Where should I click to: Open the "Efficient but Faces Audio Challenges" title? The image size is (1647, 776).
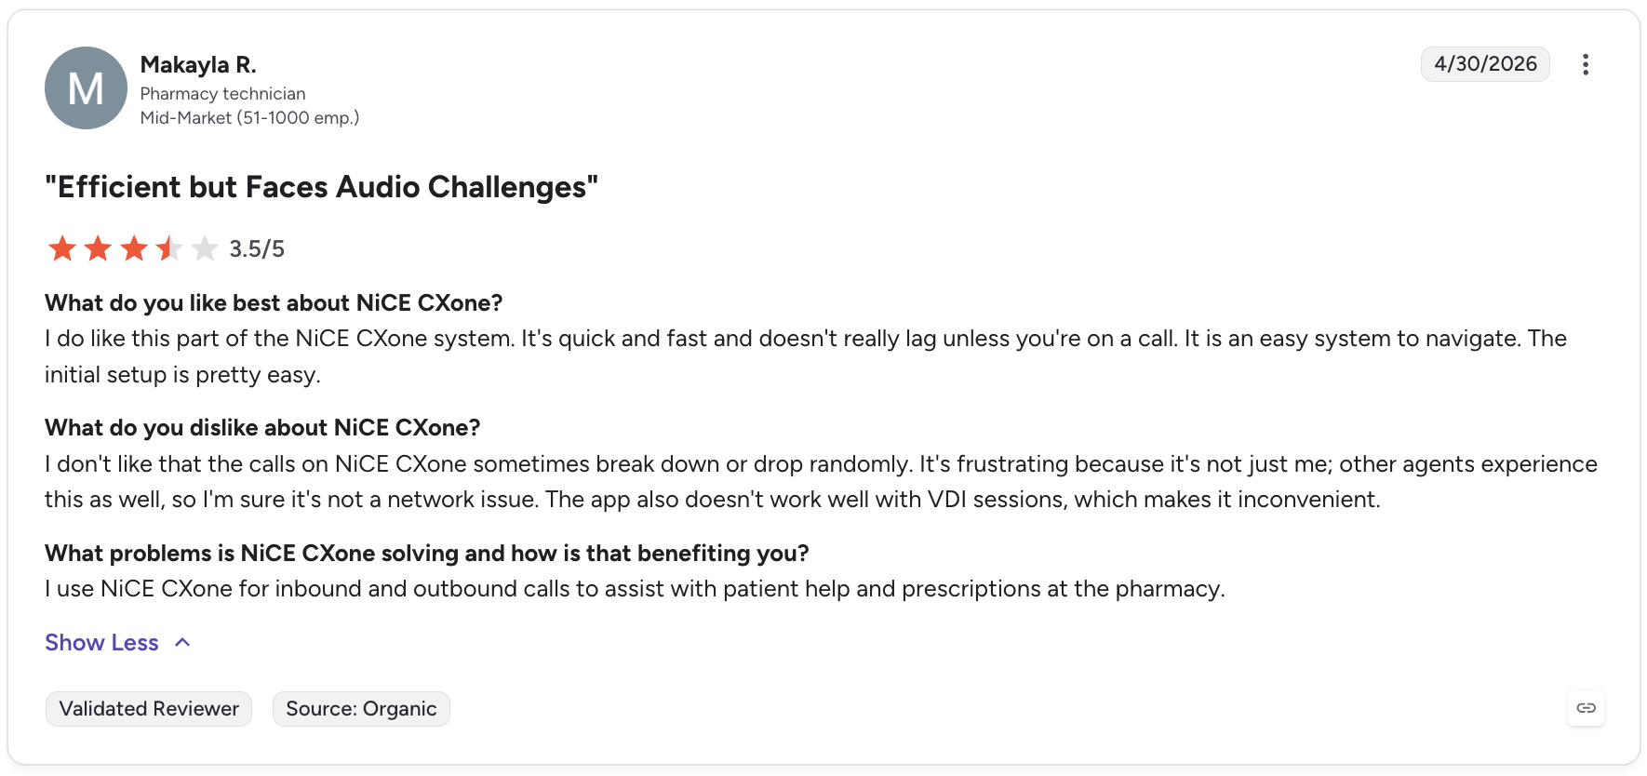[321, 187]
